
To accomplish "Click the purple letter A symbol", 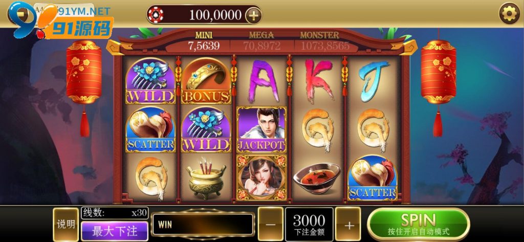I will [264, 80].
